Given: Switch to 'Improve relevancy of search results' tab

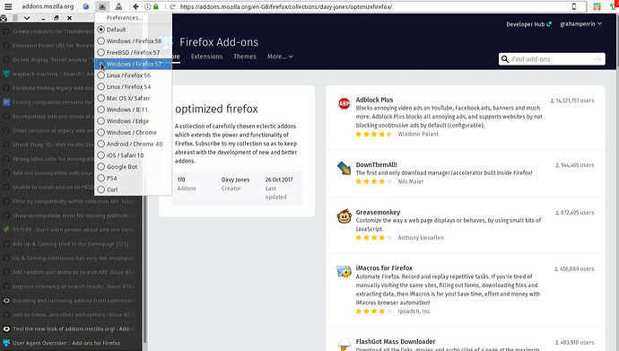Looking at the screenshot, I should pyautogui.click(x=71, y=286).
